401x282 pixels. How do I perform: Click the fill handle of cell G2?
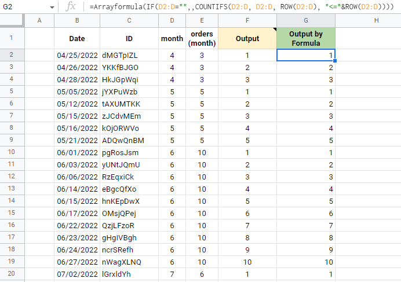(335, 61)
